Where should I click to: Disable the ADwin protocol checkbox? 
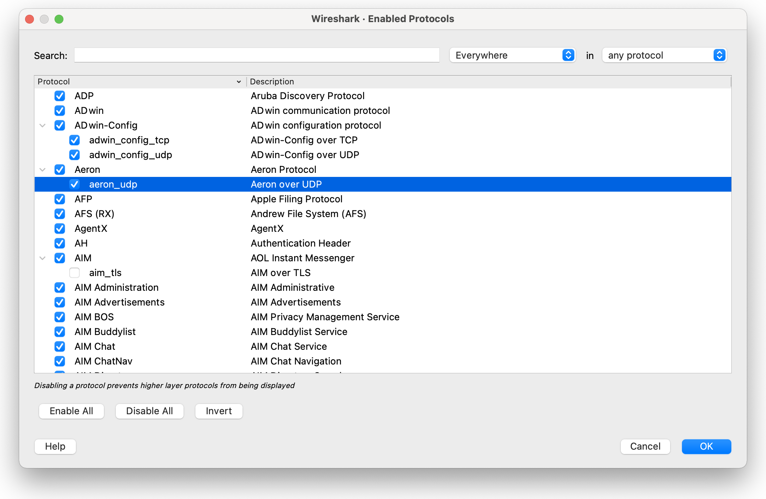coord(60,111)
